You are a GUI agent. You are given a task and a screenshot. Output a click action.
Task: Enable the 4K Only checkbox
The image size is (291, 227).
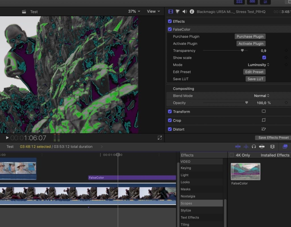coord(232,155)
